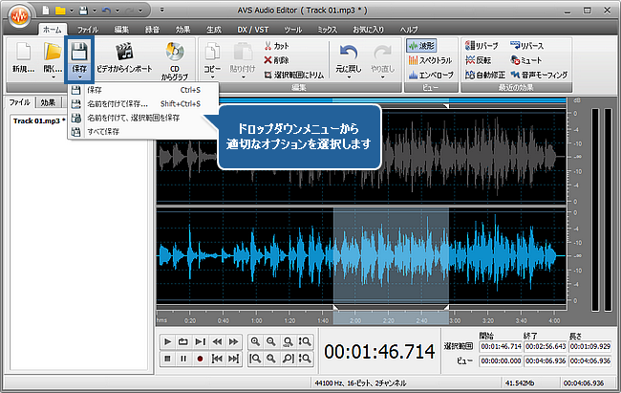This screenshot has width=621, height=393.
Task: Open the Effects (効果) ribbon tab
Action: pos(183,30)
